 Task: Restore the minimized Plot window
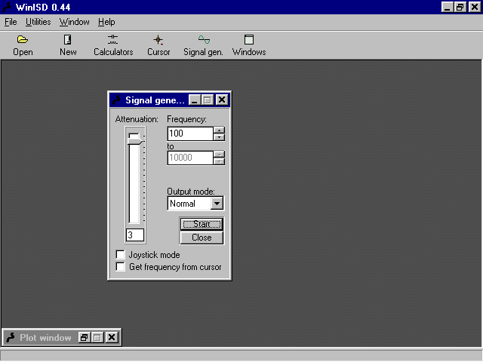tap(84, 338)
